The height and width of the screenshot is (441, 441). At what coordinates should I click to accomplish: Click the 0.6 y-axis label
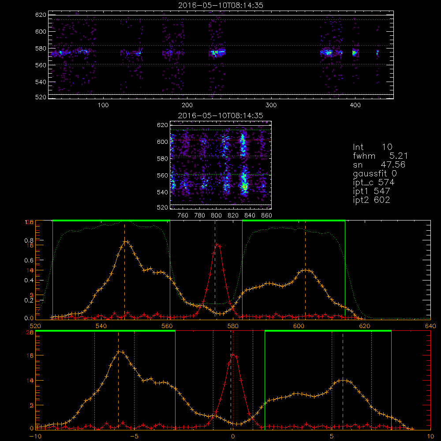(x=29, y=261)
